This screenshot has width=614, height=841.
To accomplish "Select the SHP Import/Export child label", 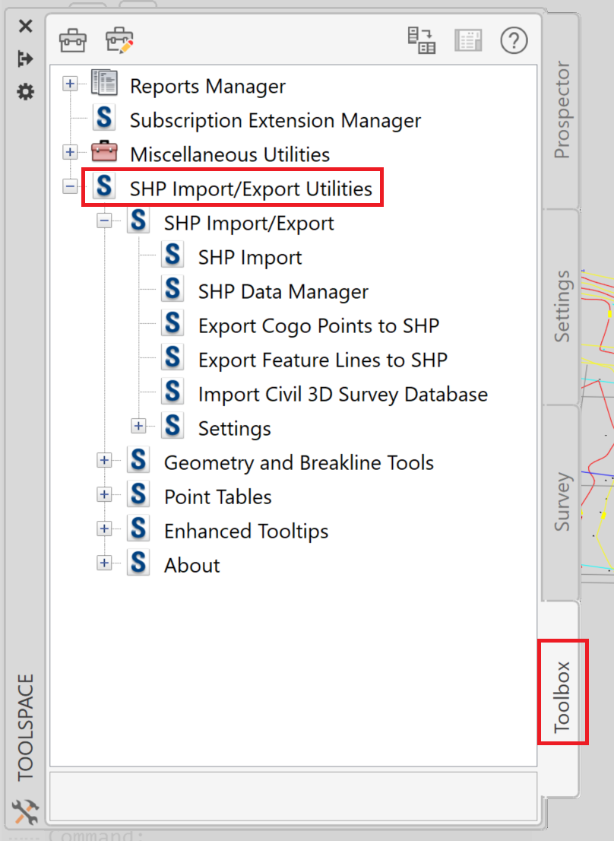I will (248, 224).
